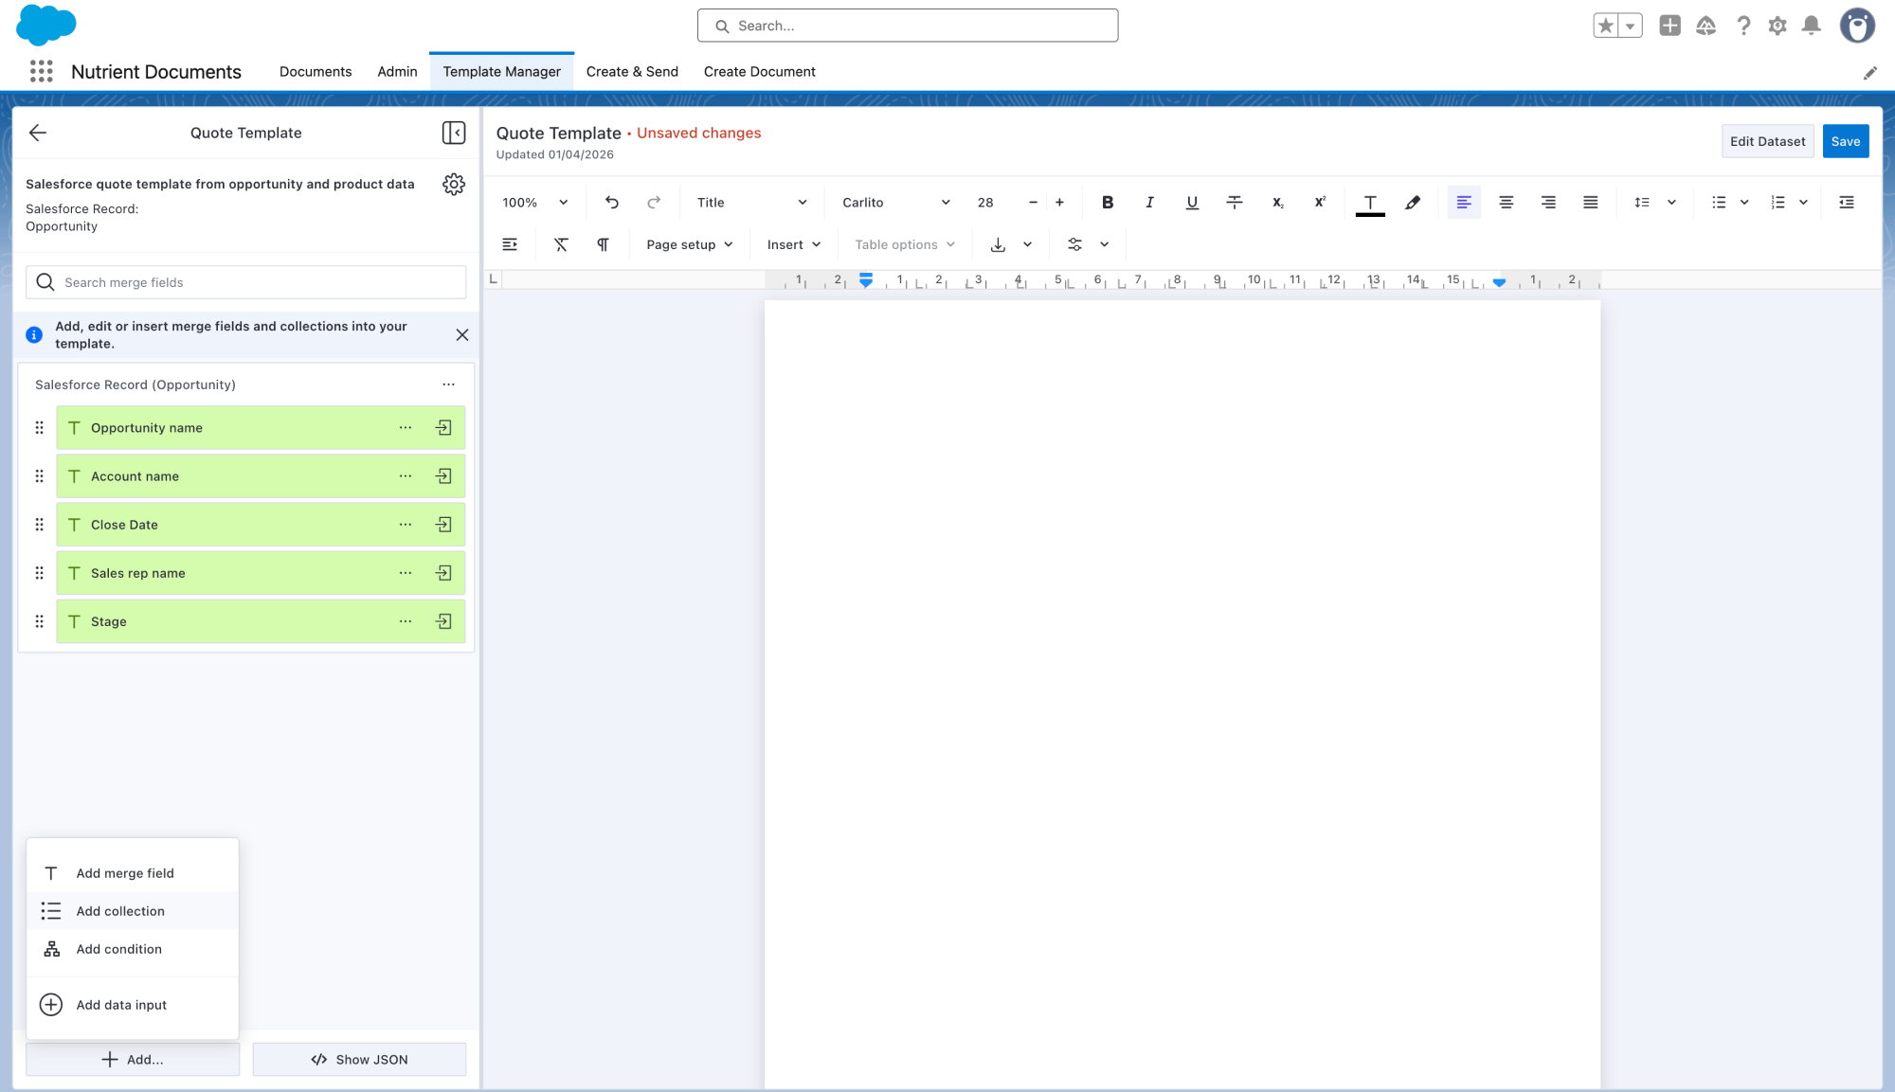The height and width of the screenshot is (1092, 1895).
Task: Open the text highlight color tool
Action: point(1413,202)
